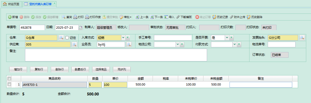Click the 同步列 button
This screenshot has height=103, width=311.
122,70
